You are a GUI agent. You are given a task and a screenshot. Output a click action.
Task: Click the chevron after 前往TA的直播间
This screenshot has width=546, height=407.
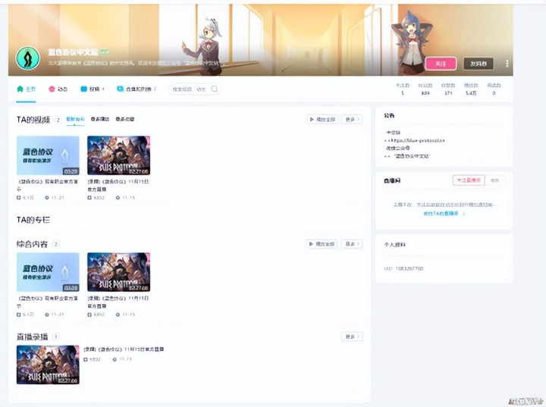pos(463,214)
